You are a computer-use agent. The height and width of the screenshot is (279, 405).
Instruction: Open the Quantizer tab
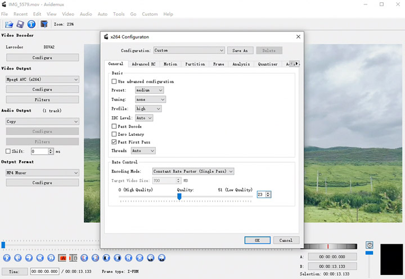tap(267, 64)
